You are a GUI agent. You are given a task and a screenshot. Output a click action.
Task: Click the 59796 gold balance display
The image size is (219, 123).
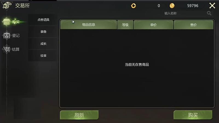click(193, 6)
